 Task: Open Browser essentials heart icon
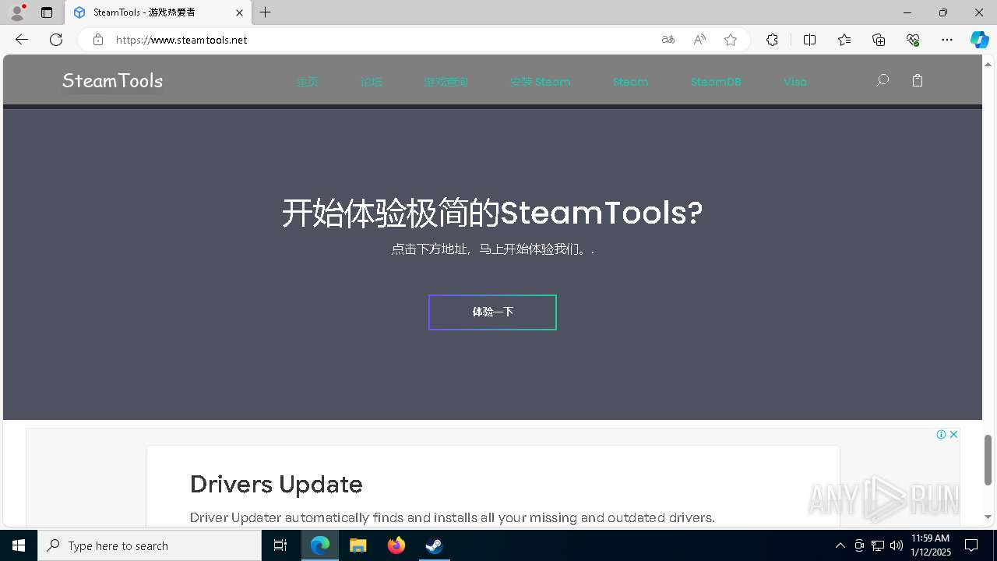click(913, 40)
